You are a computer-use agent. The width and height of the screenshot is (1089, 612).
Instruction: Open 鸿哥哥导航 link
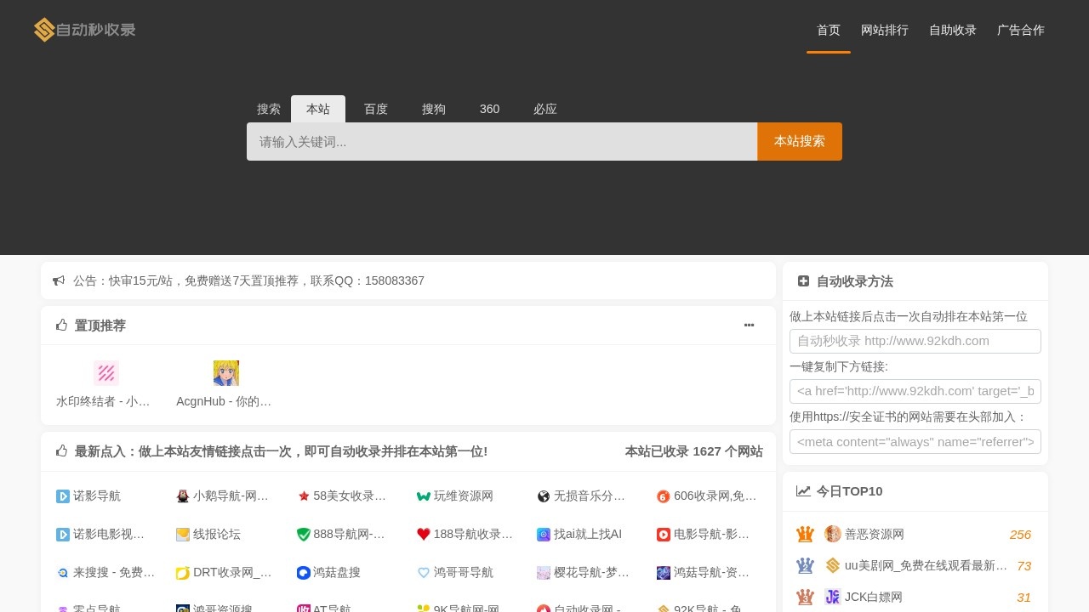click(x=464, y=573)
